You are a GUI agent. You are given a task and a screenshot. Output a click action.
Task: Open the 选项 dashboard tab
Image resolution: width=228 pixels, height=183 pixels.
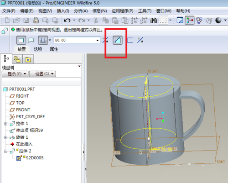[38, 49]
